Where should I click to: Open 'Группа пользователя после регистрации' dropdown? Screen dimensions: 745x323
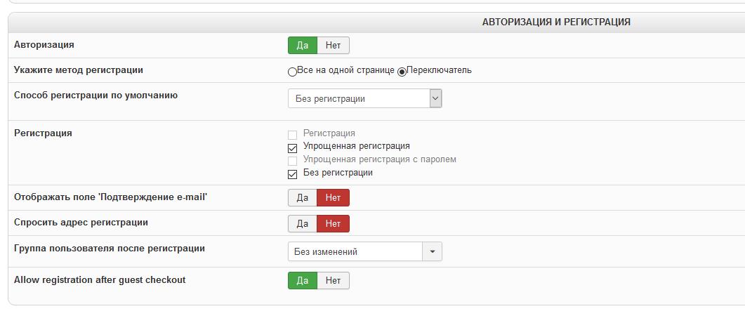tap(355, 252)
